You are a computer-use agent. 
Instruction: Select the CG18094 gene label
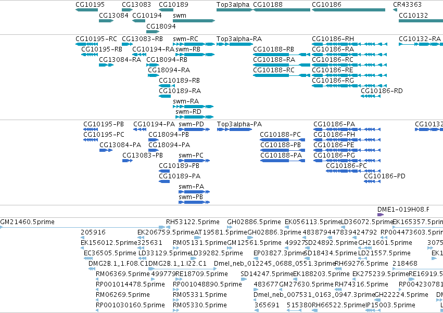click(161, 26)
